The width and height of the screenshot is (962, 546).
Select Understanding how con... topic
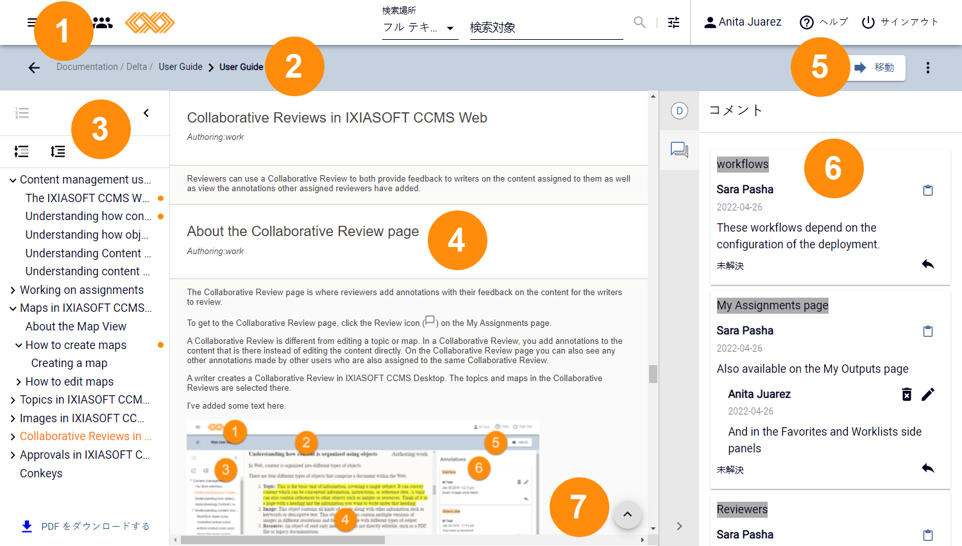click(x=89, y=216)
